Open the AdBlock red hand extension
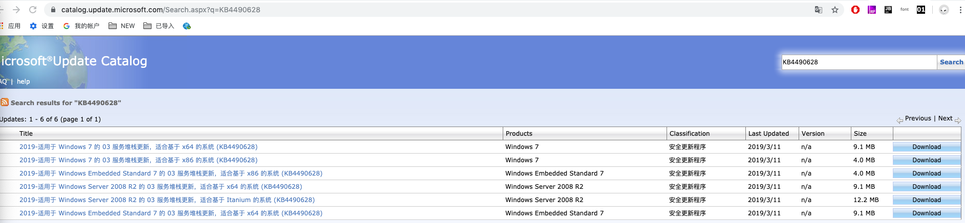This screenshot has width=965, height=223. click(855, 10)
